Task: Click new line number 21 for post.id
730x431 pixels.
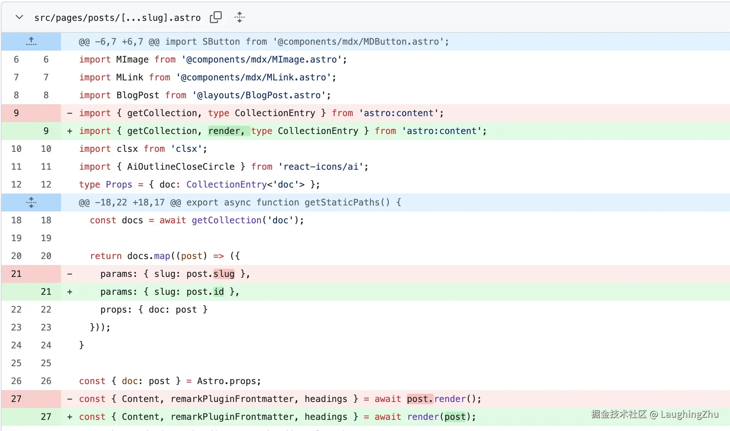Action: pos(46,291)
